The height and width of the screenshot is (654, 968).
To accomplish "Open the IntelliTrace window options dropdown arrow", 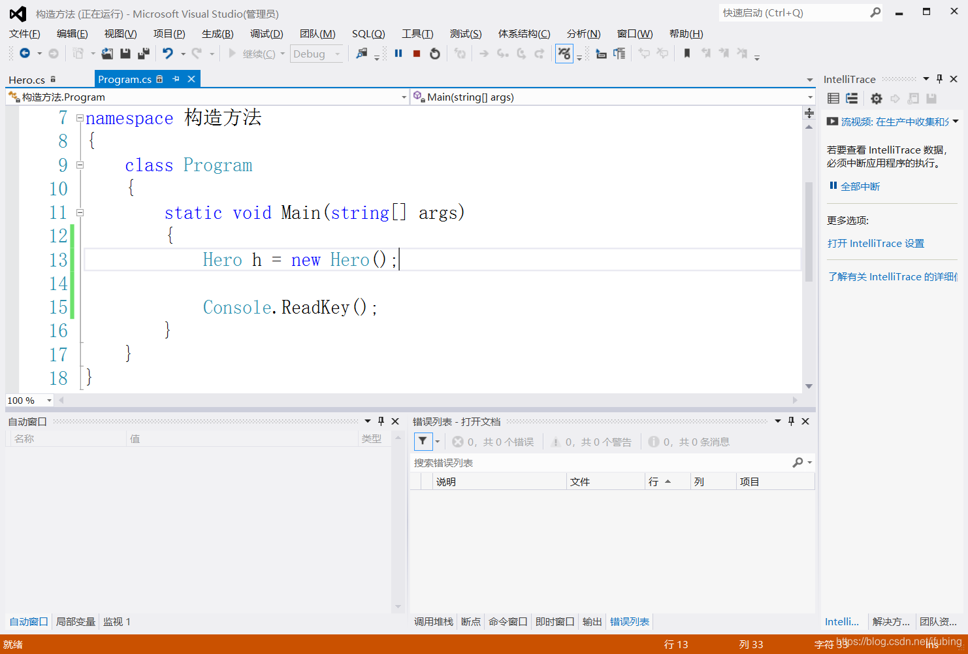I will coord(926,79).
